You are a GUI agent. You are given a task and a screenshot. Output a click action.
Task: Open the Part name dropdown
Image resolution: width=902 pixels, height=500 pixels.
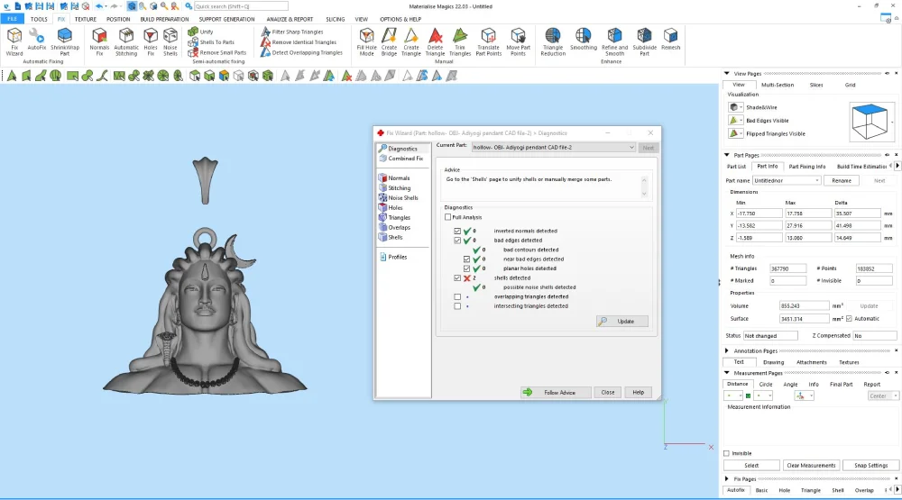(x=787, y=180)
